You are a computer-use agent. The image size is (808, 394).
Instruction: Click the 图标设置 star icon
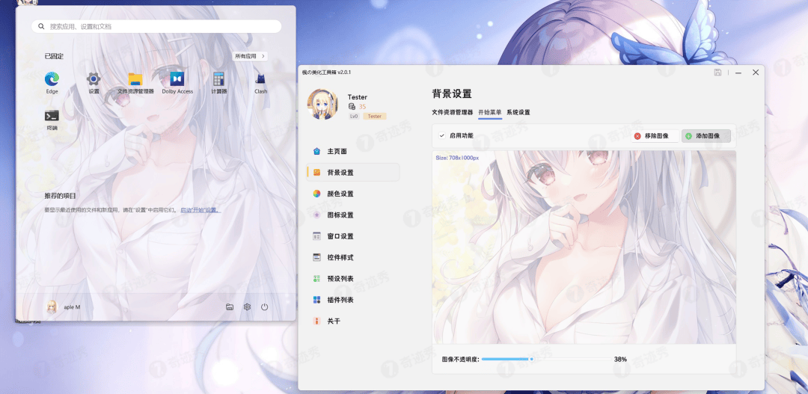(317, 215)
